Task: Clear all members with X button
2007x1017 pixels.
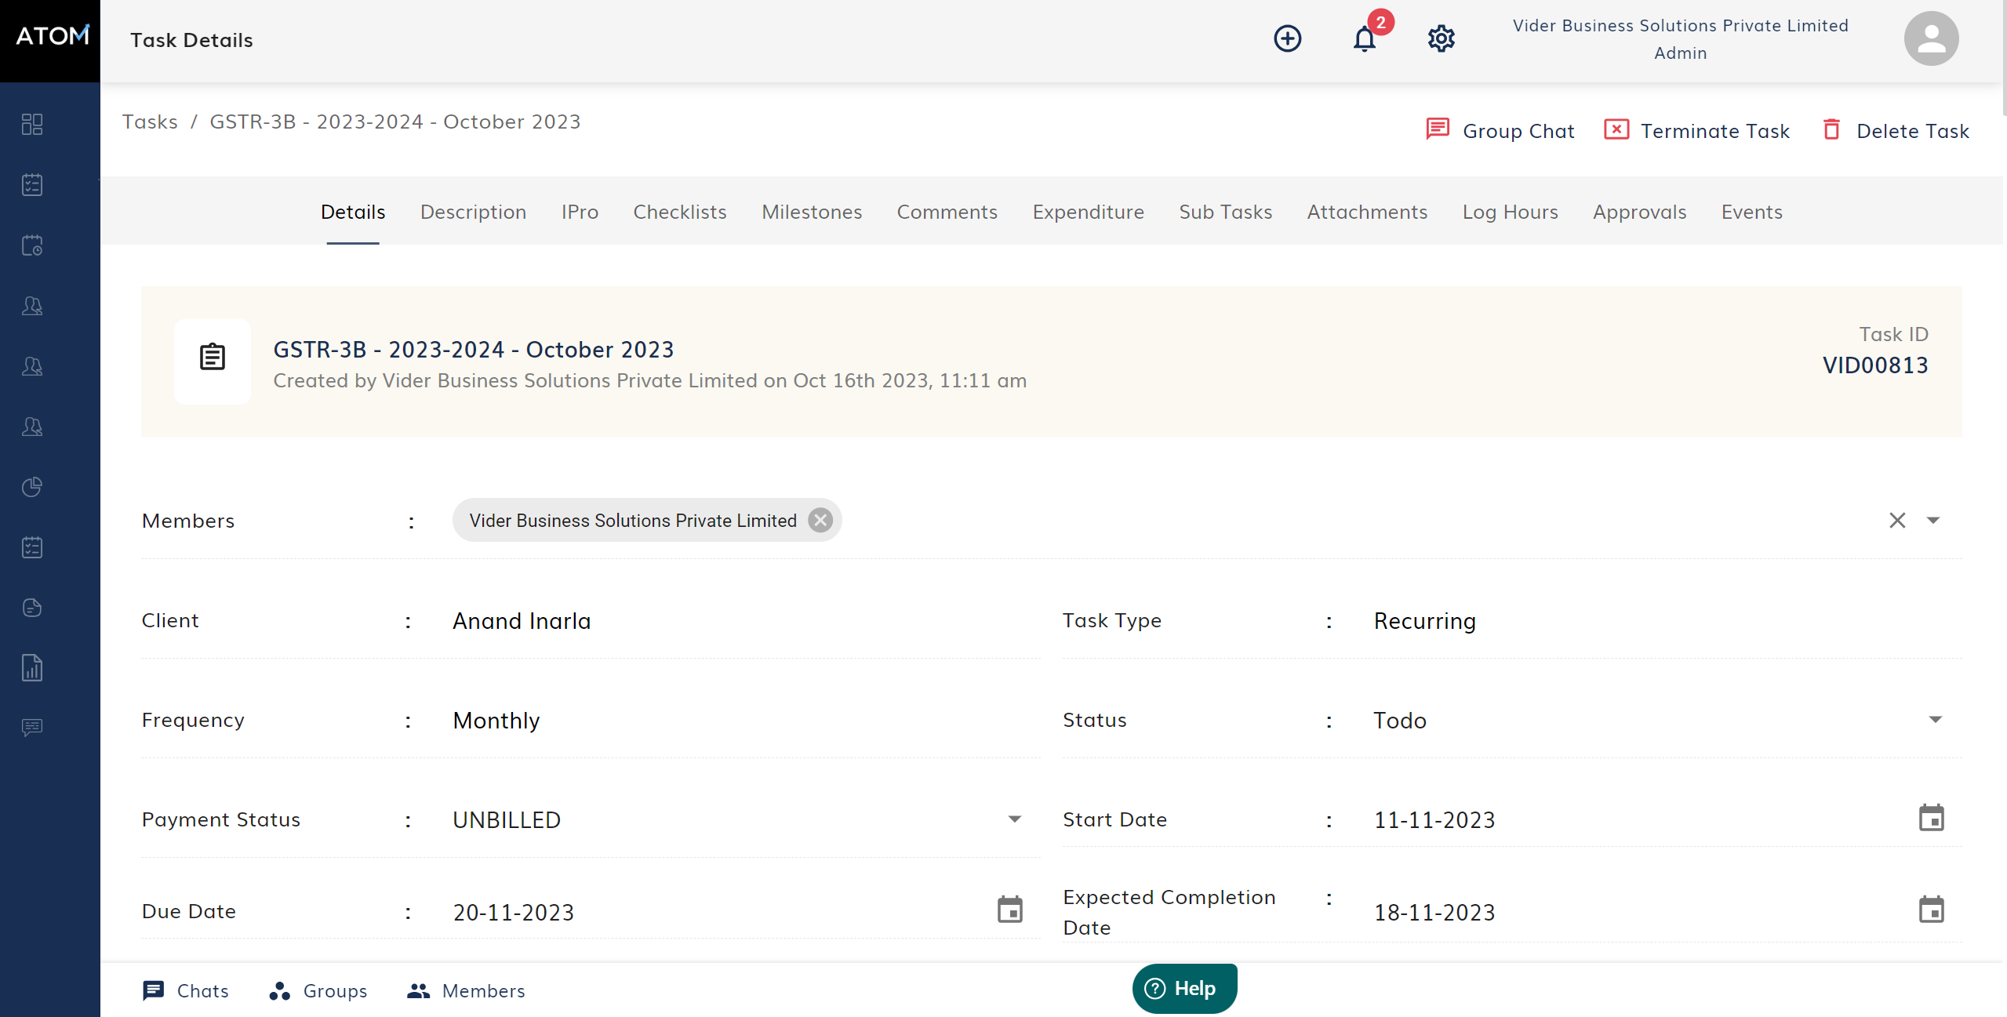Action: click(x=1896, y=520)
